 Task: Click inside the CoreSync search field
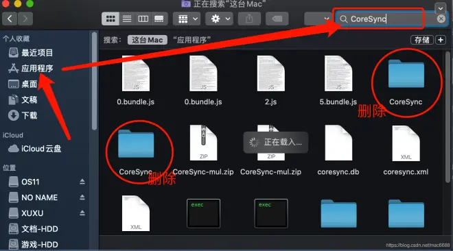[387, 19]
